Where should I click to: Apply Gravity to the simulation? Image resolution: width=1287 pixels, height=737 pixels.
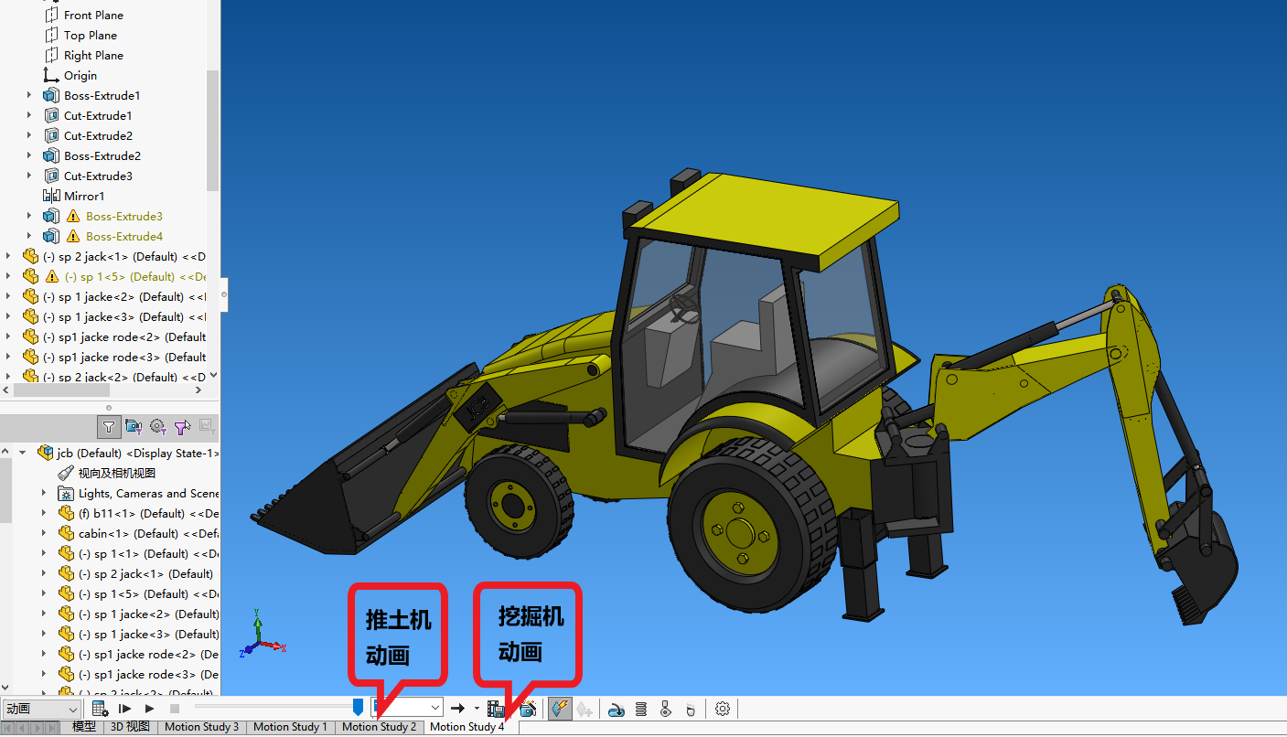[691, 708]
